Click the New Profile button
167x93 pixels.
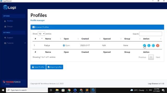[38, 67]
